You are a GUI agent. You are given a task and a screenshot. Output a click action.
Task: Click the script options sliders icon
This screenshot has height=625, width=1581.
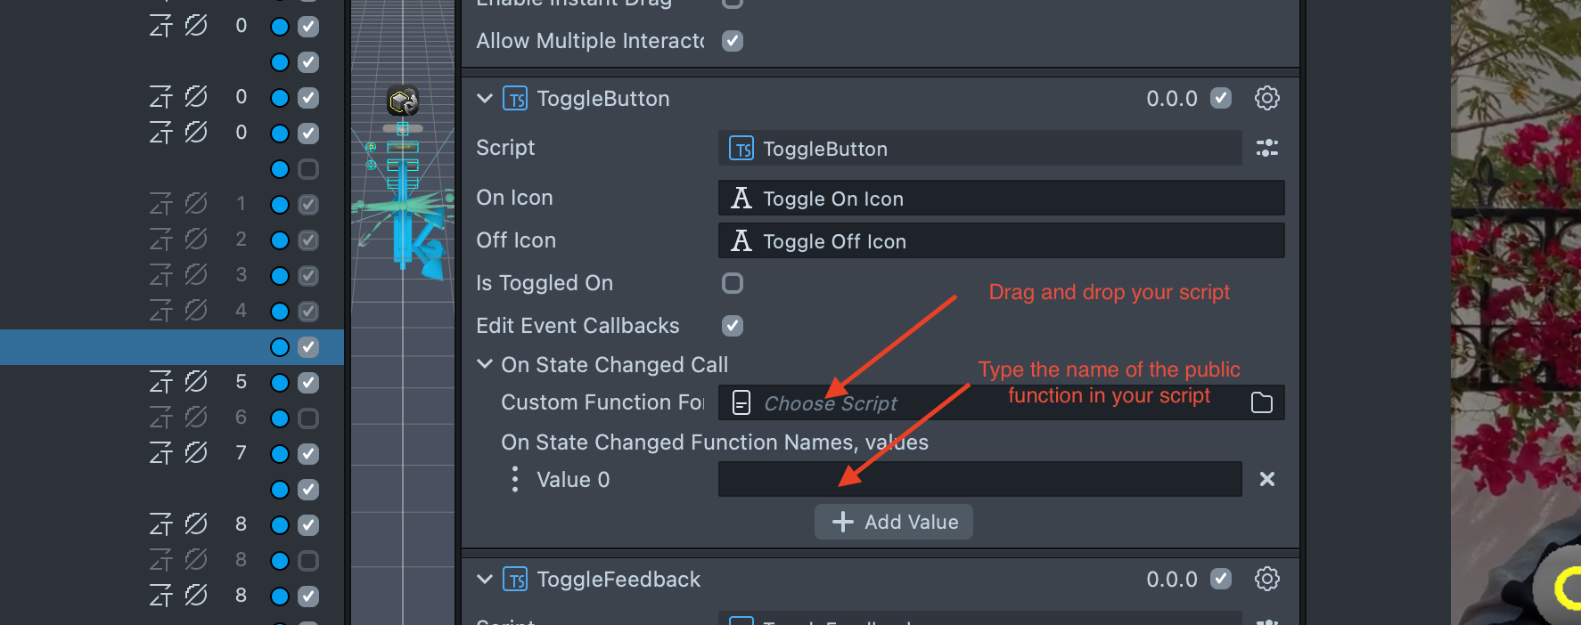click(x=1266, y=148)
